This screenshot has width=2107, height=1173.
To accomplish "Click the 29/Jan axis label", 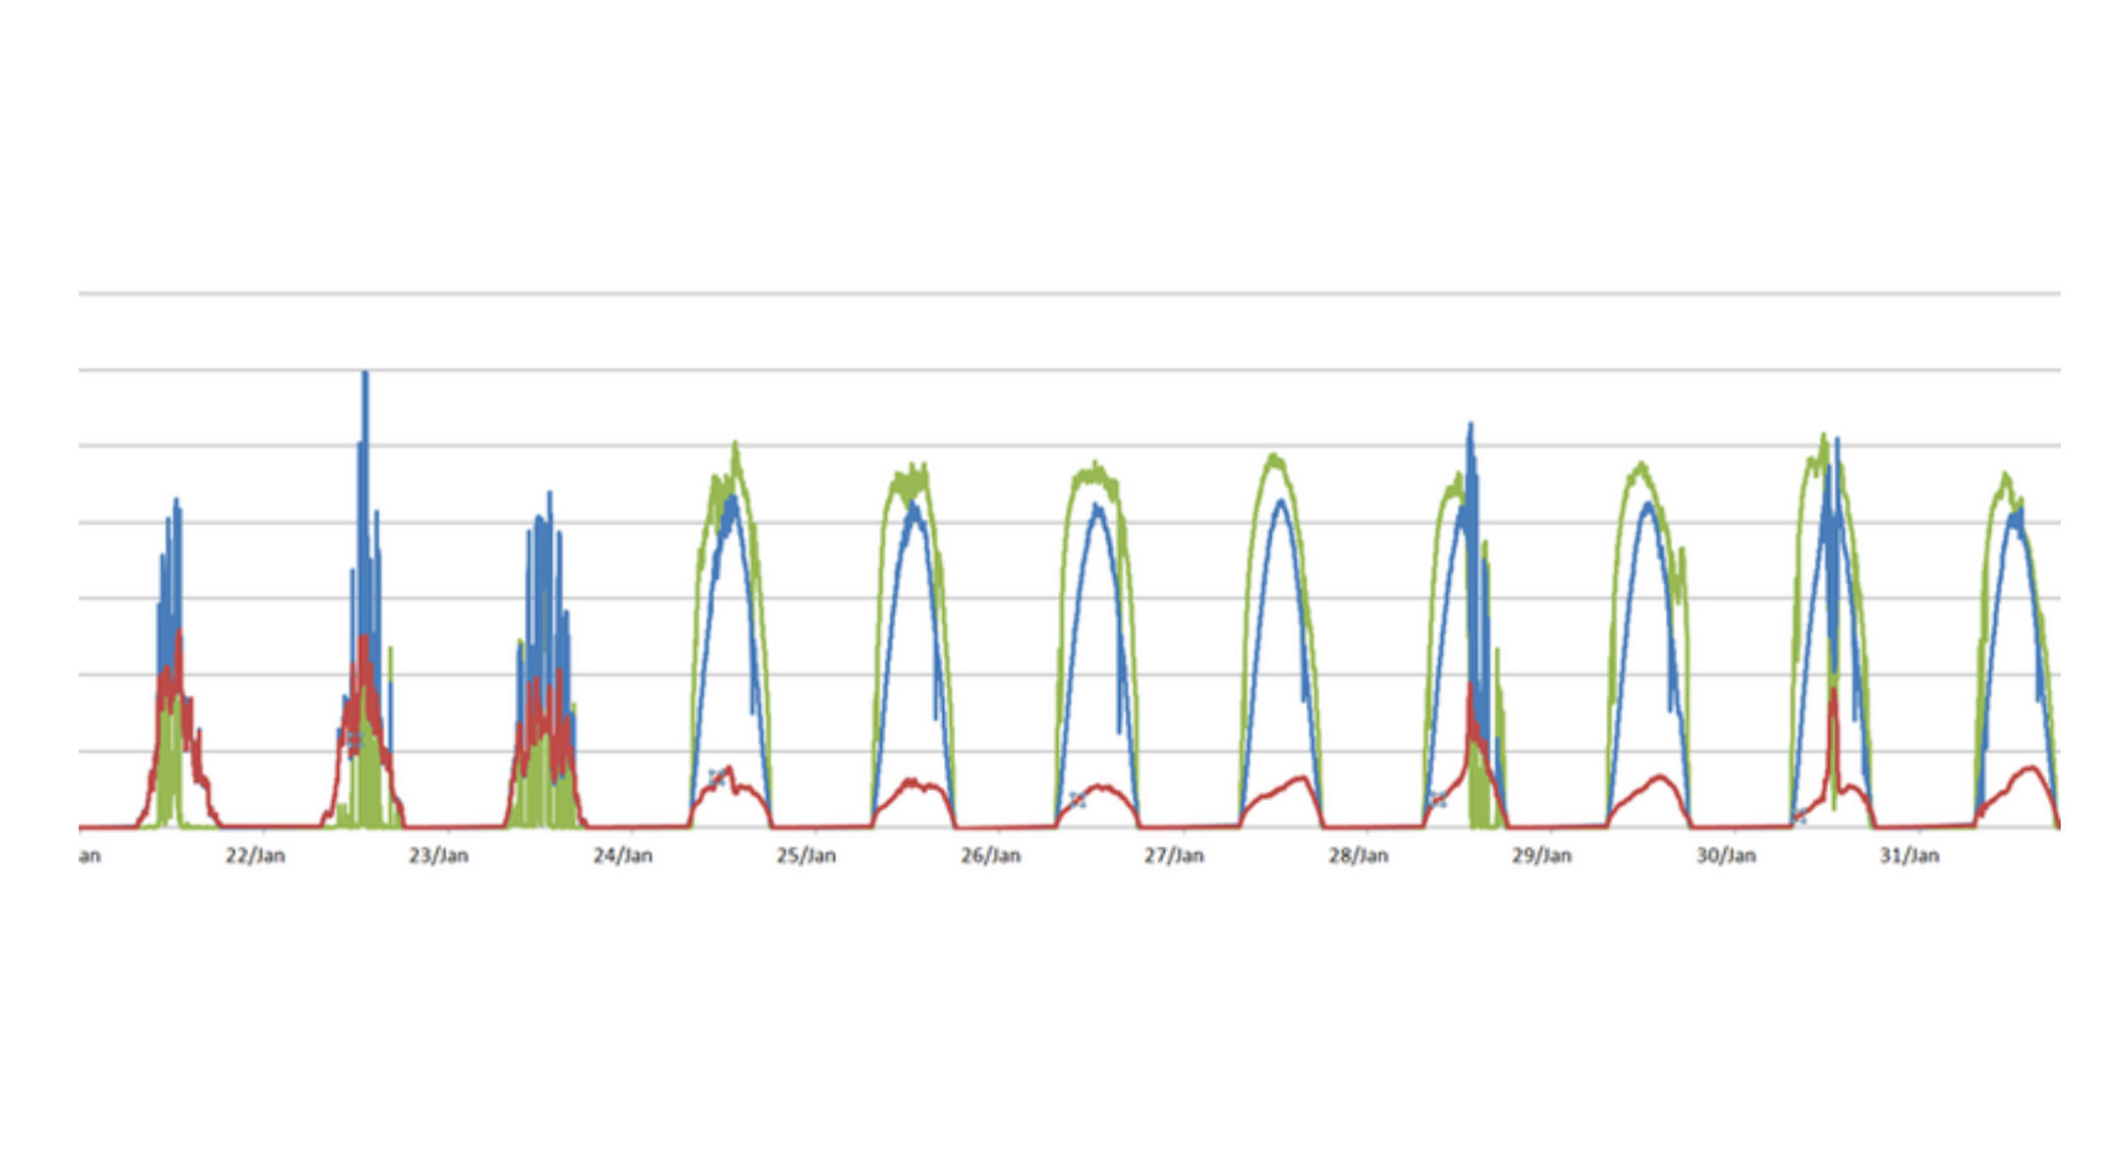I will point(1542,856).
